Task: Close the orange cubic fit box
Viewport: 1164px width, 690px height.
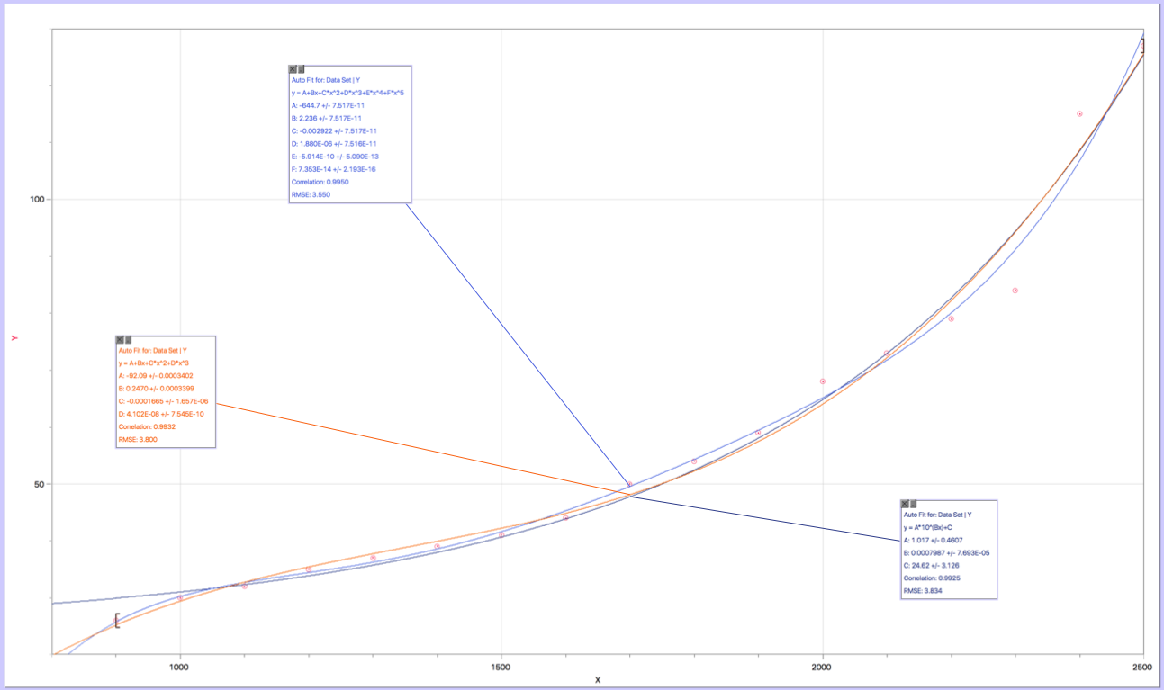Action: (x=120, y=339)
